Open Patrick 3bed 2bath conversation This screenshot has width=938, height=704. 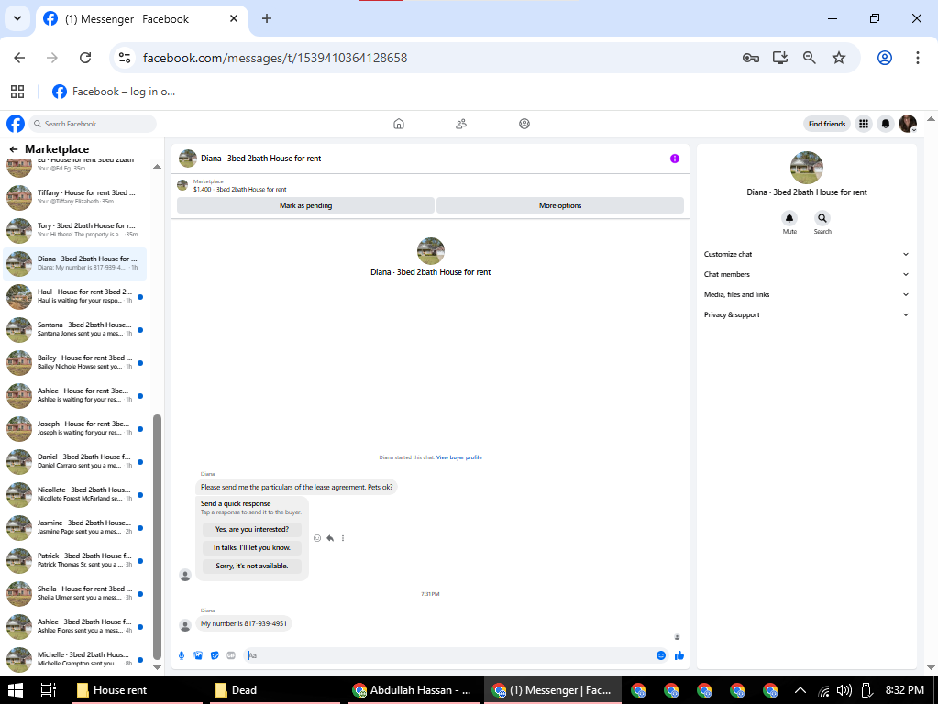(x=75, y=560)
